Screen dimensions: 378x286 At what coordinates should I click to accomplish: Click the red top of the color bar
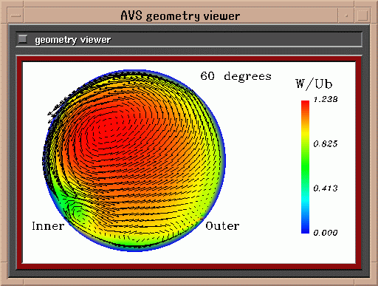tap(305, 106)
